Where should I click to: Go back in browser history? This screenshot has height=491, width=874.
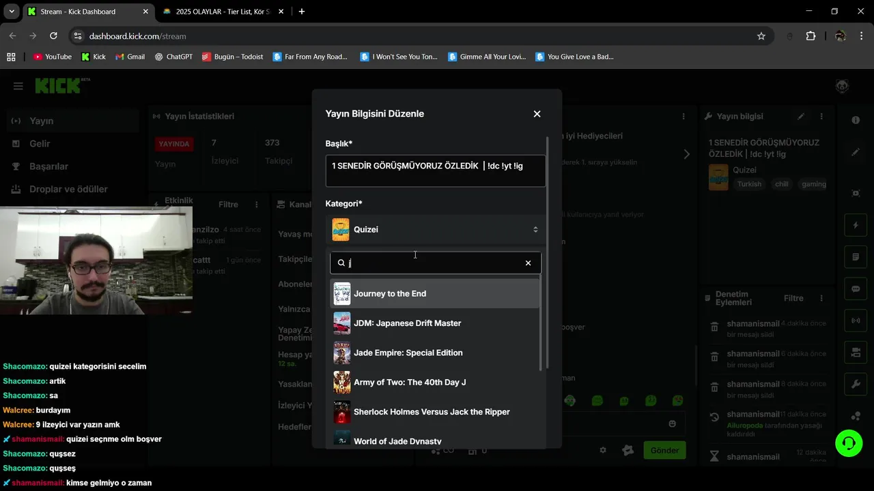13,36
